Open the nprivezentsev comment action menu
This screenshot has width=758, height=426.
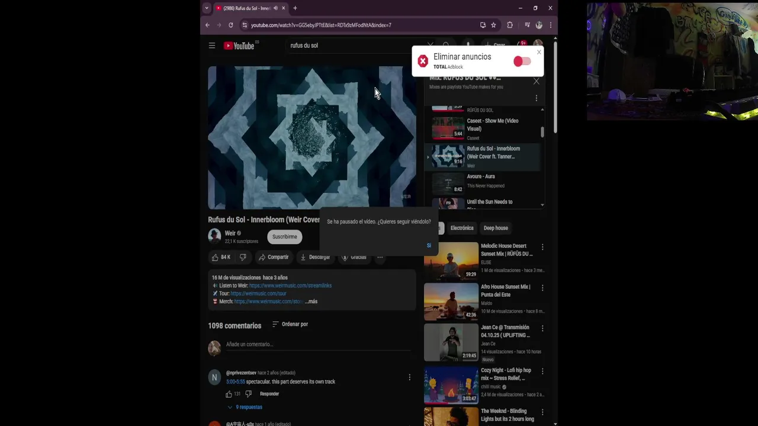409,377
